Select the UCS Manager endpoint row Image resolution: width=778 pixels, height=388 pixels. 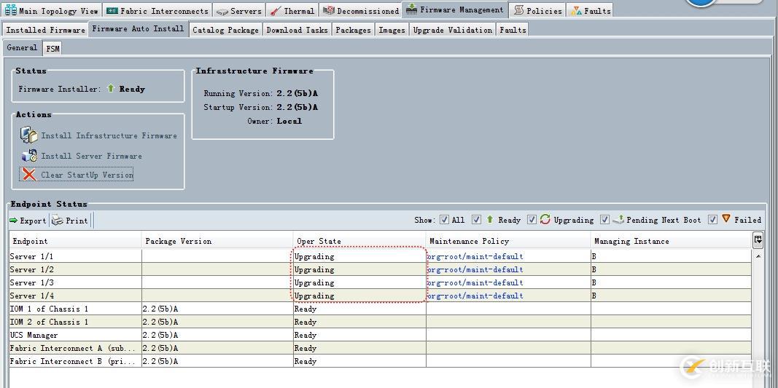click(x=380, y=335)
